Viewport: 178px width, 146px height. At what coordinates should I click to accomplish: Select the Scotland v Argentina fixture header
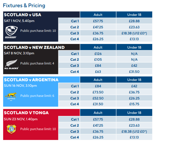31,80
